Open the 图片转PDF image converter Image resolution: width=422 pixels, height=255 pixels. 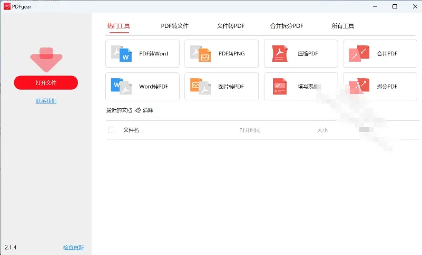coord(221,87)
